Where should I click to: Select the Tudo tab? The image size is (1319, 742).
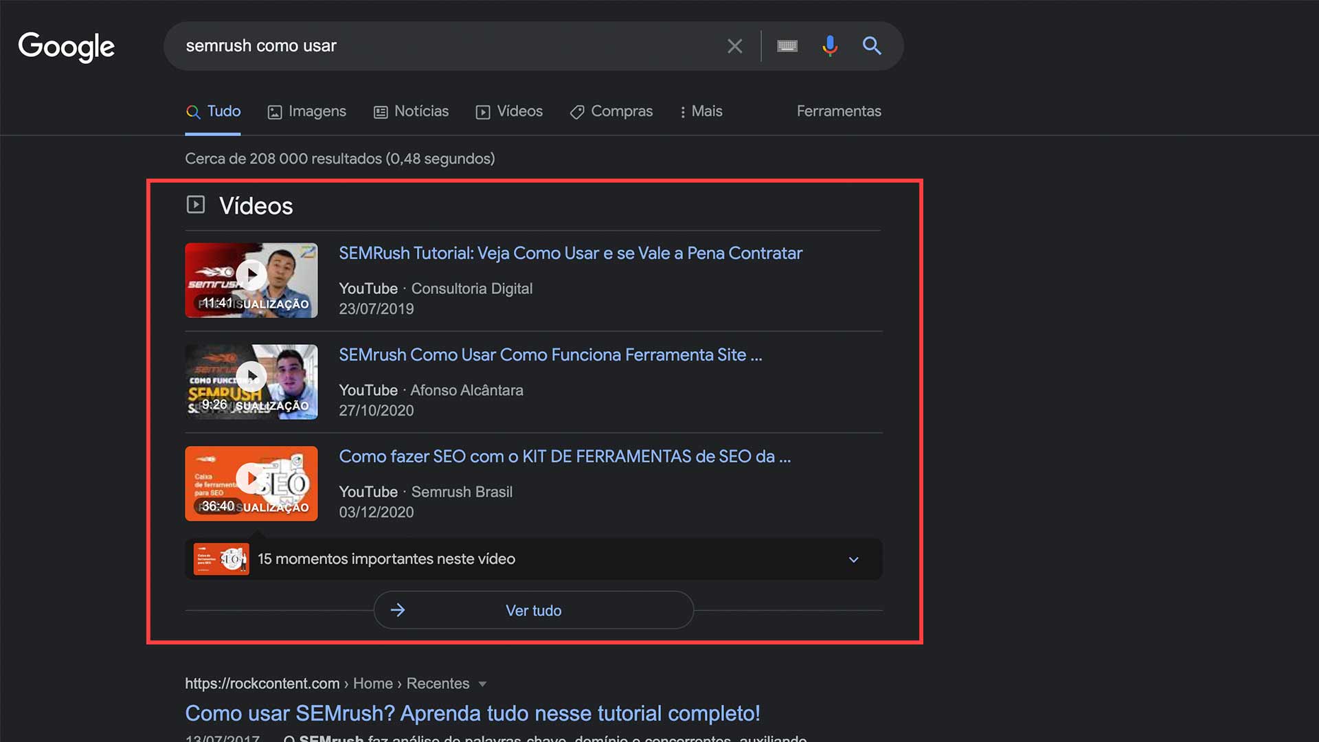213,111
